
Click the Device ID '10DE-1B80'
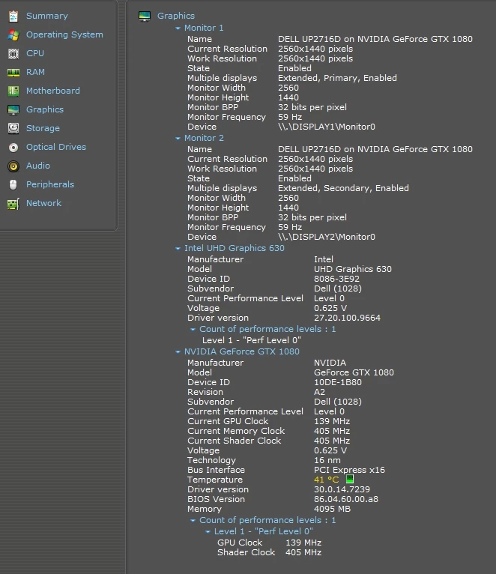click(338, 382)
